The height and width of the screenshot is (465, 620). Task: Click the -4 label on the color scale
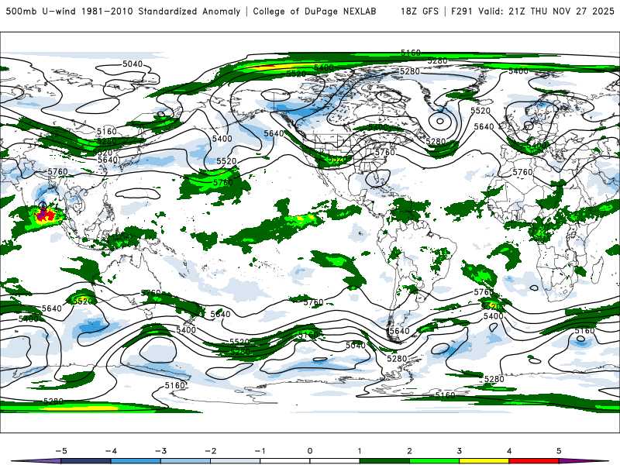click(110, 451)
